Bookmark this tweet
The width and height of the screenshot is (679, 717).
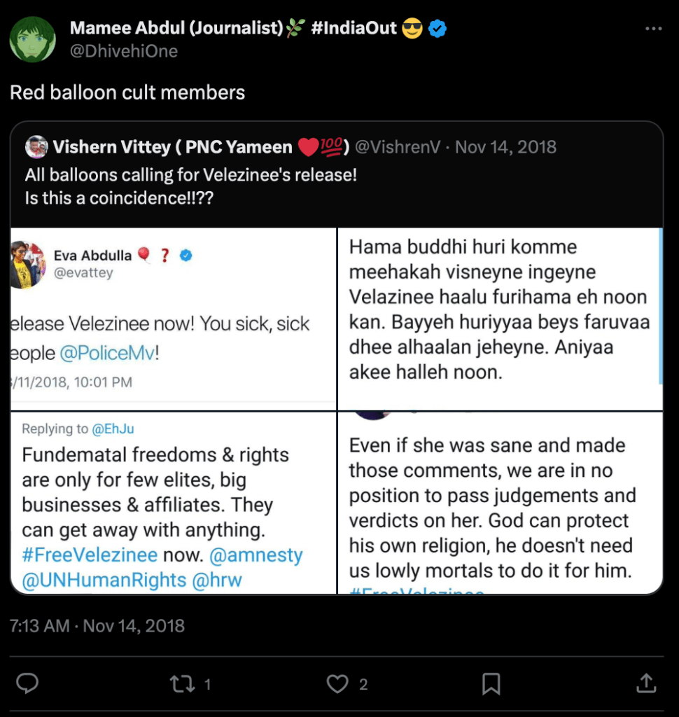point(491,683)
